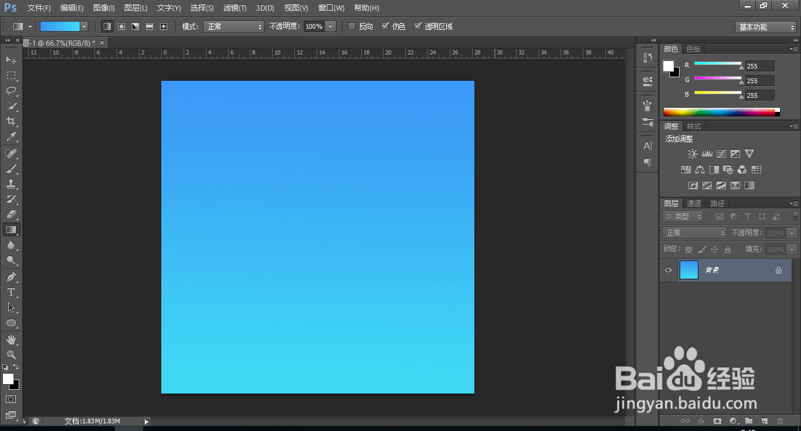This screenshot has height=431, width=801.
Task: Select the Dodge tool
Action: pyautogui.click(x=11, y=261)
